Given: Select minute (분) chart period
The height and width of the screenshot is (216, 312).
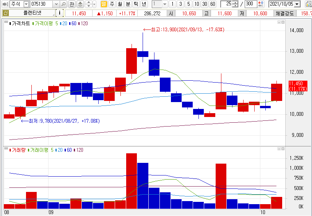Looking at the screenshot, I should pos(128,4).
